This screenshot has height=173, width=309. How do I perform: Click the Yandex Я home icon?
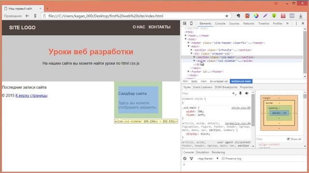tap(35, 16)
